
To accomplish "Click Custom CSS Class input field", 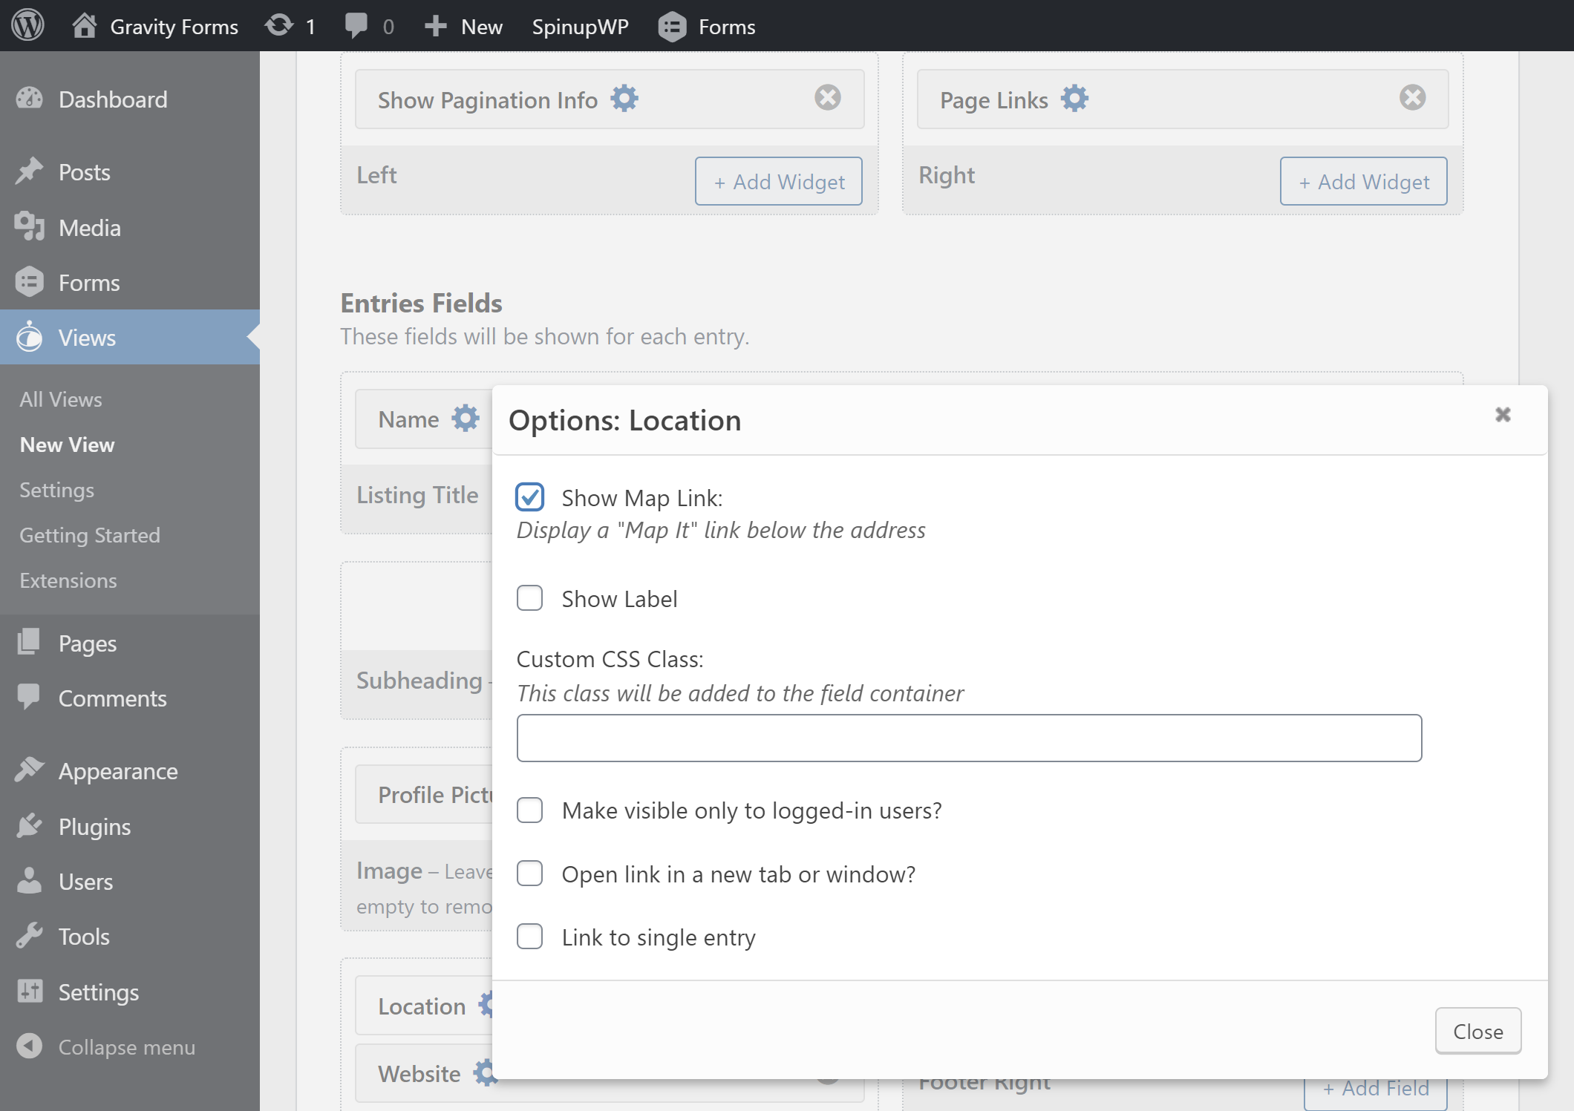I will pos(968,738).
